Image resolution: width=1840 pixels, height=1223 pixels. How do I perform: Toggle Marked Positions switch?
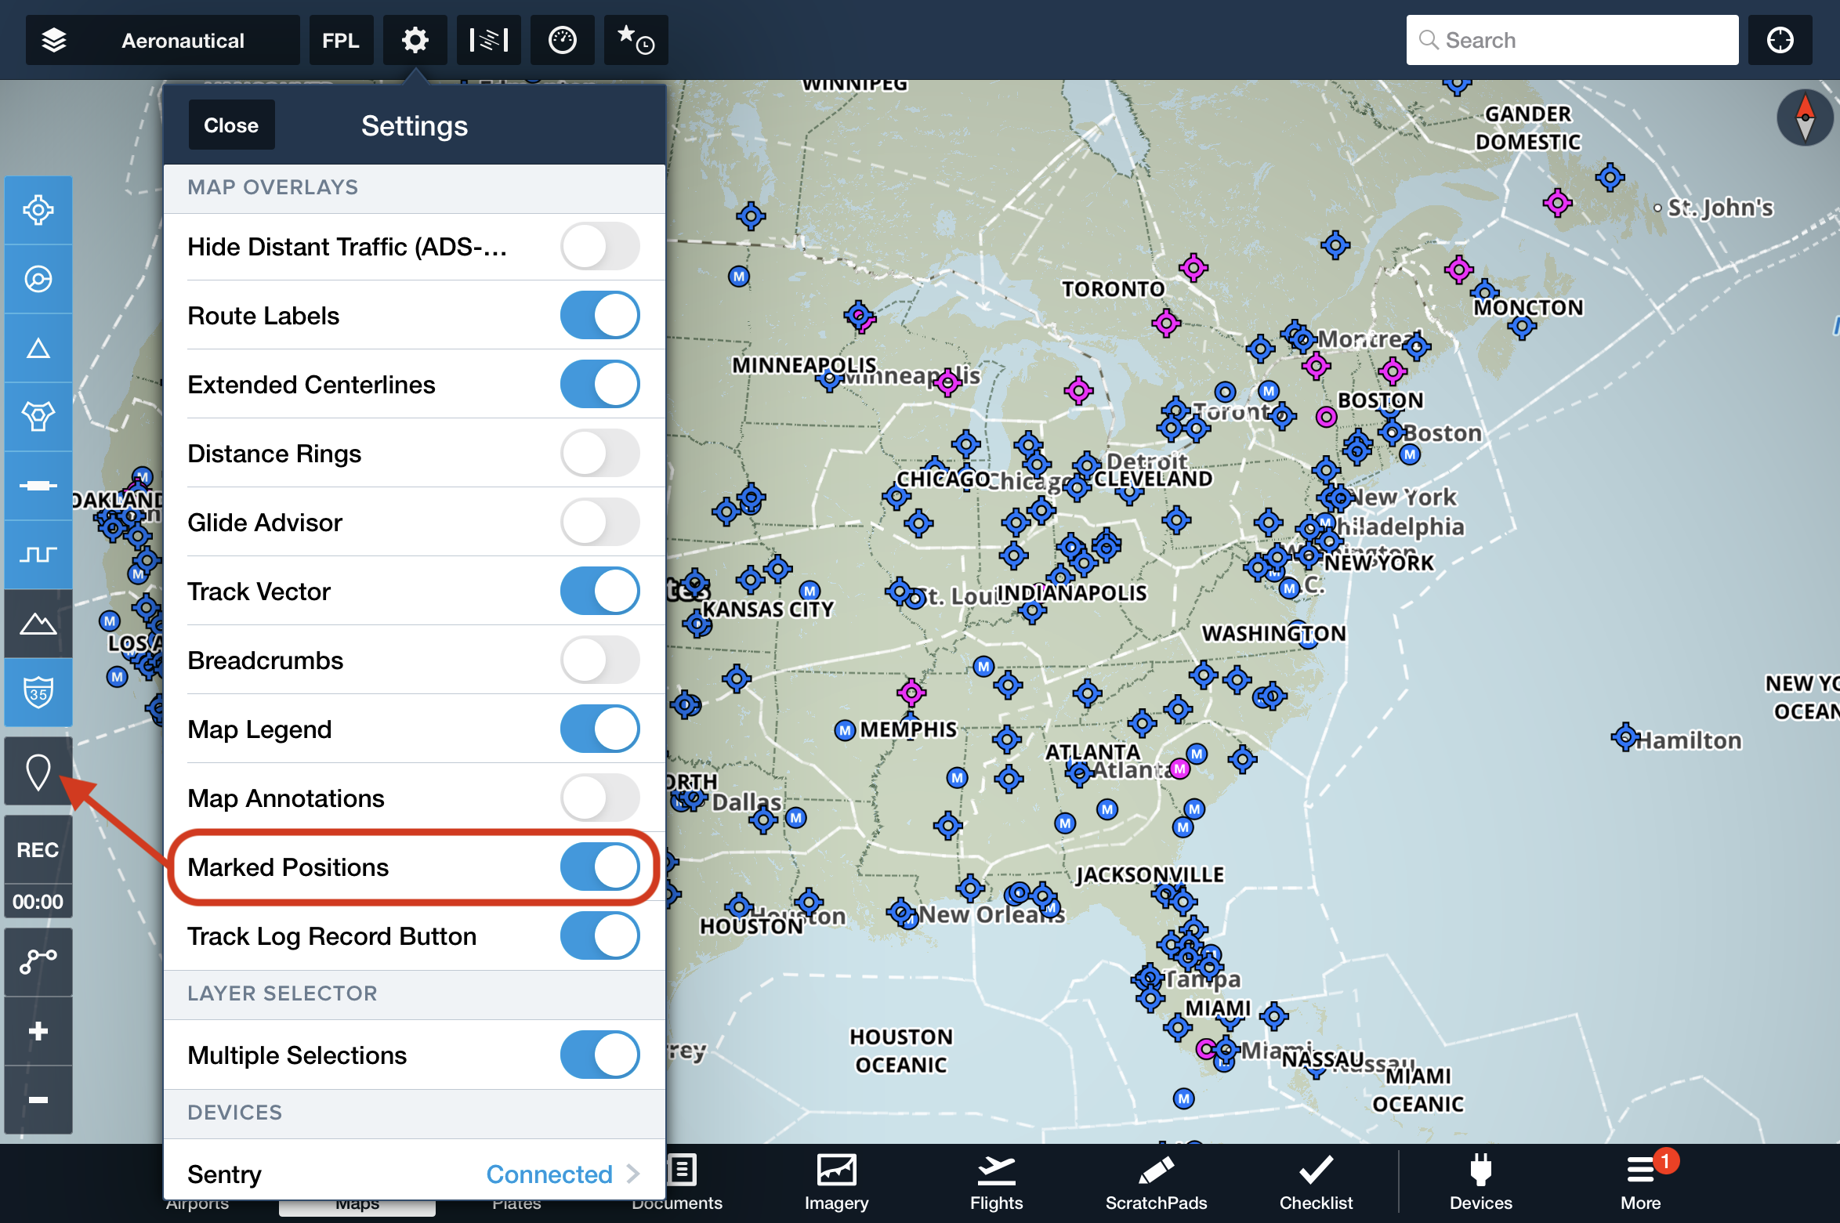[x=600, y=867]
